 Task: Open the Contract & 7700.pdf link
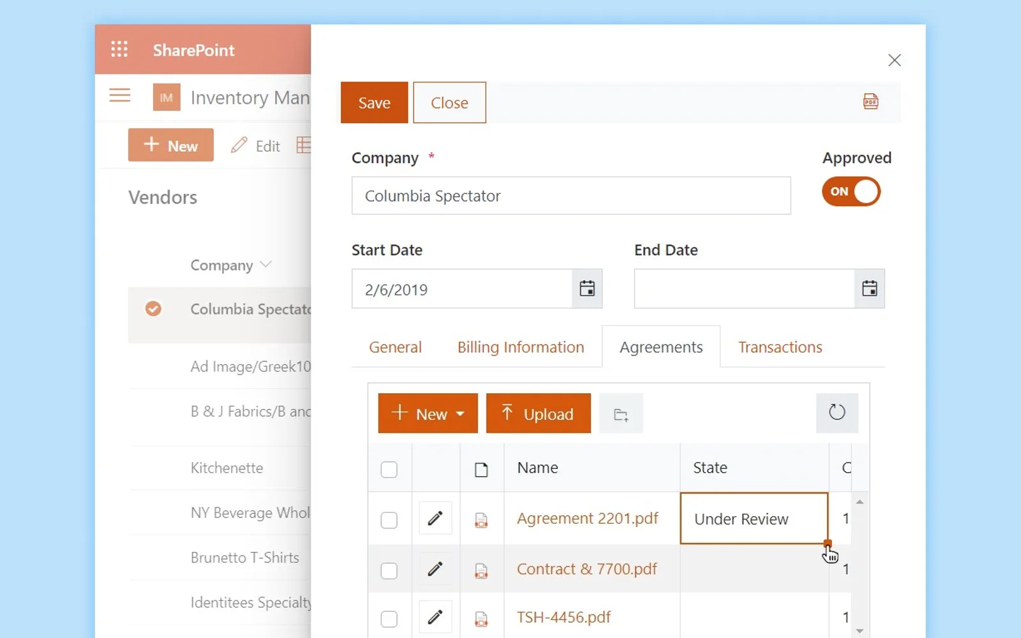(x=586, y=568)
